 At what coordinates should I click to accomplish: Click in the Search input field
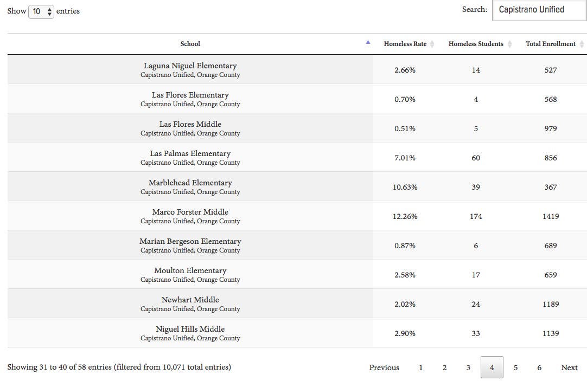(538, 10)
